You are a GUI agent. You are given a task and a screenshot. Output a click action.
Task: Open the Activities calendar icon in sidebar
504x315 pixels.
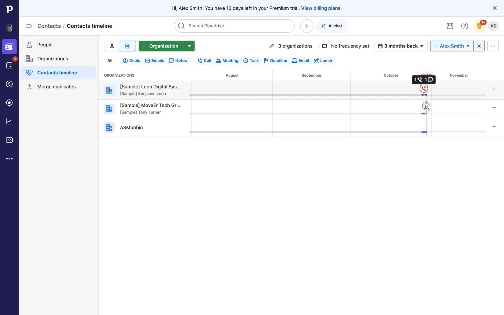9,65
